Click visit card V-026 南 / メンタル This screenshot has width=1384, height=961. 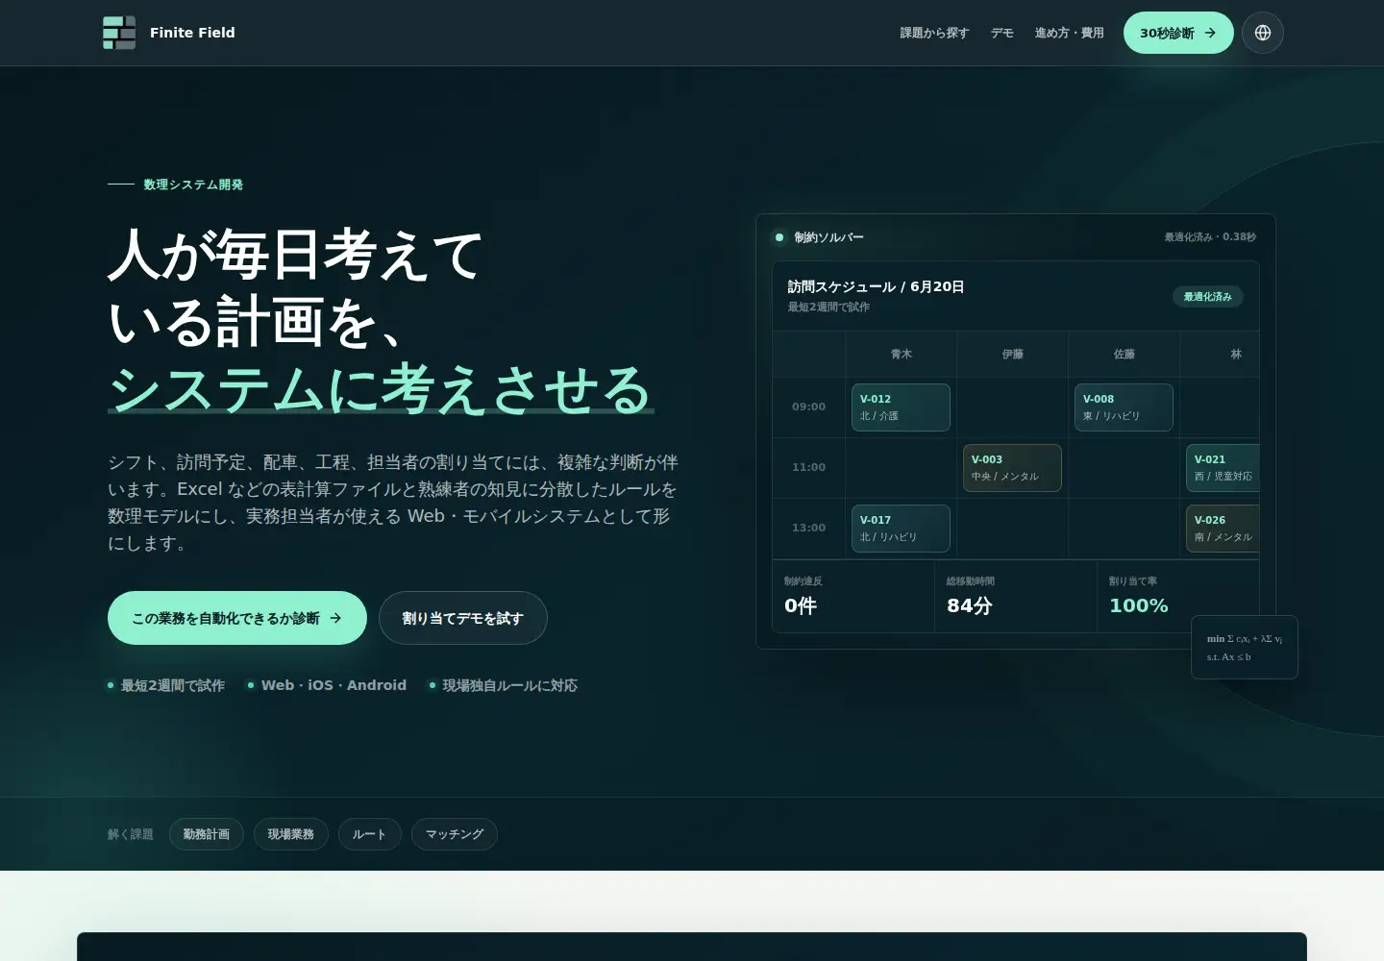tap(1223, 529)
